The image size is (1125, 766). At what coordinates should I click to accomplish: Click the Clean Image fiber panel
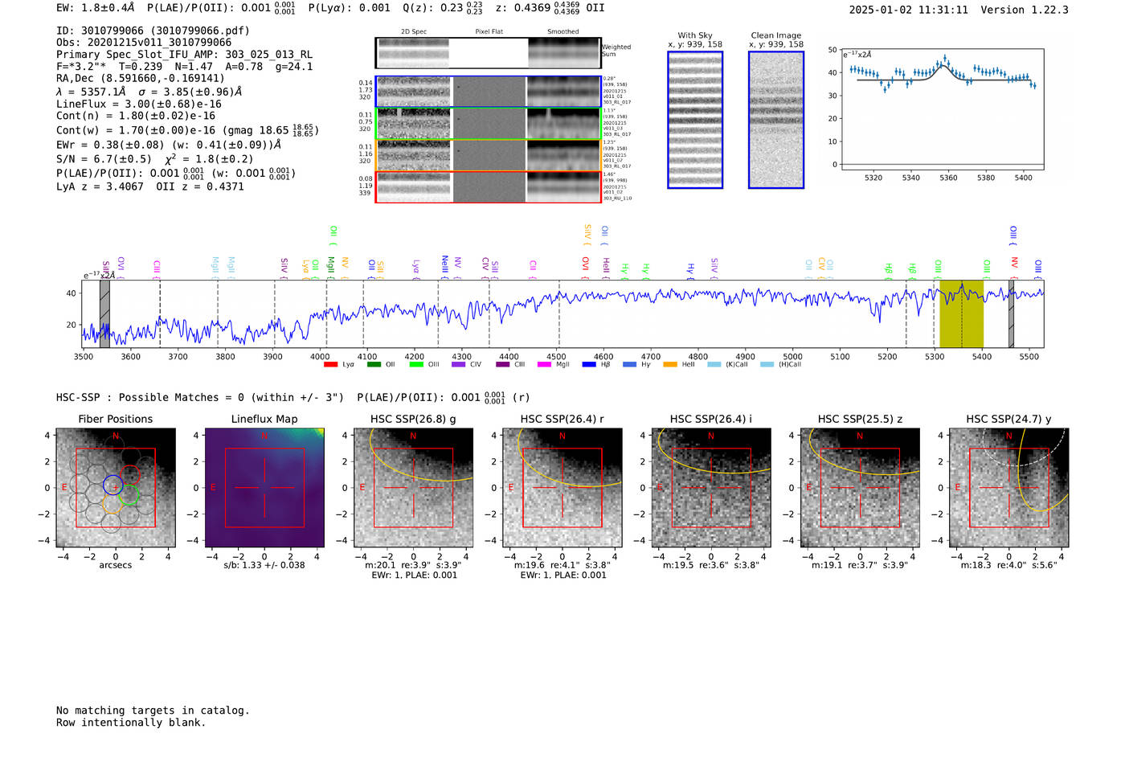click(776, 120)
